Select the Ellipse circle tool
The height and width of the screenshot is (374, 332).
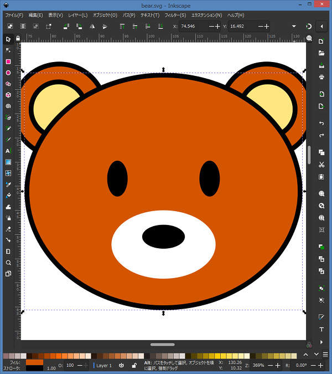point(8,73)
